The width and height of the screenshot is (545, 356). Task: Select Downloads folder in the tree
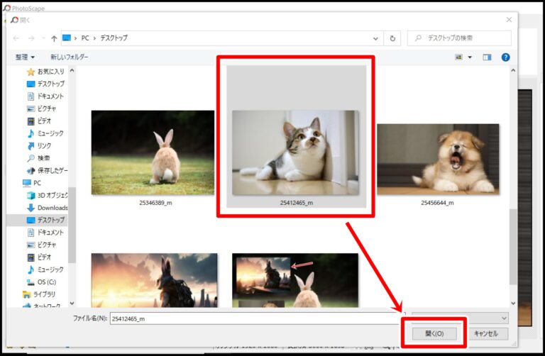click(48, 208)
